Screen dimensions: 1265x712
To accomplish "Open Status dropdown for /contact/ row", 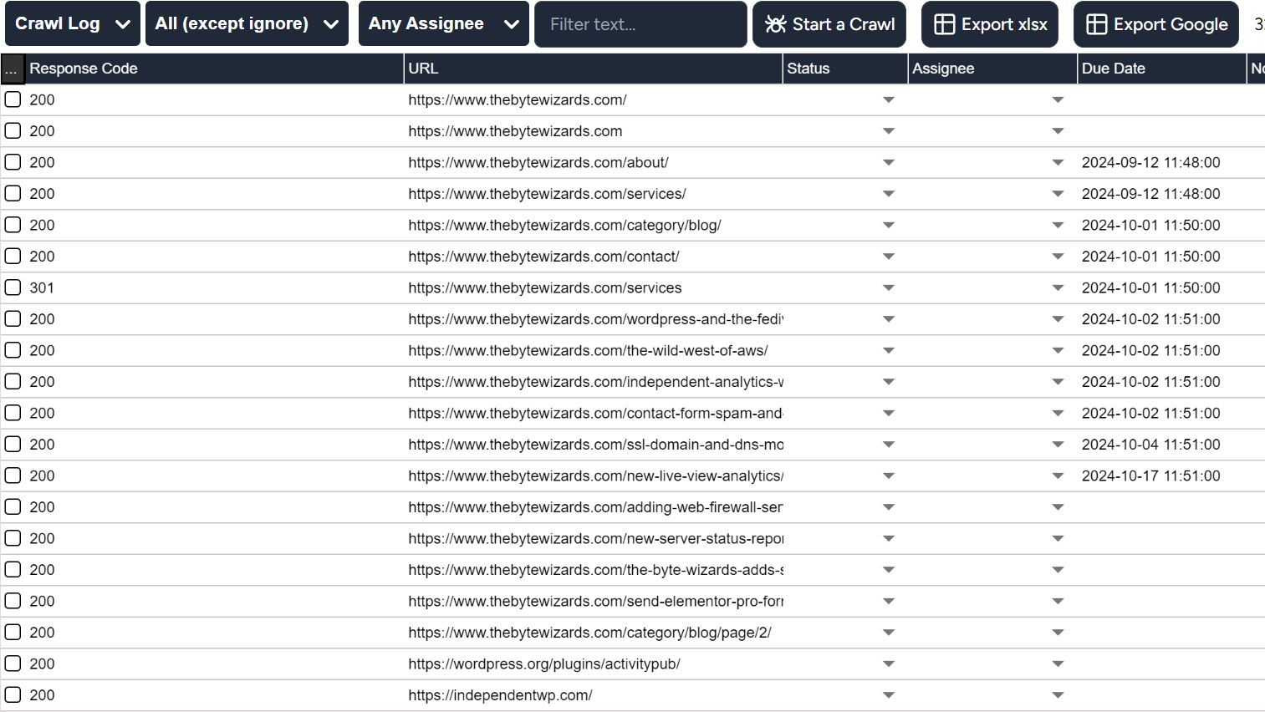I will 888,257.
